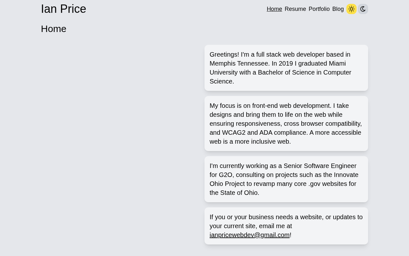Click the ianpricewebdev@gmail.com email link
Viewport: 409px width, 256px height.
pyautogui.click(x=250, y=235)
